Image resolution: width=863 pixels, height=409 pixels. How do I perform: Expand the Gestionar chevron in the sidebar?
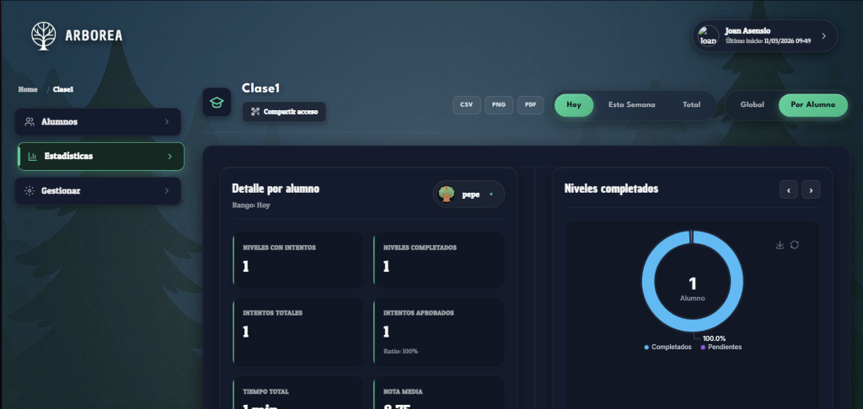(167, 191)
